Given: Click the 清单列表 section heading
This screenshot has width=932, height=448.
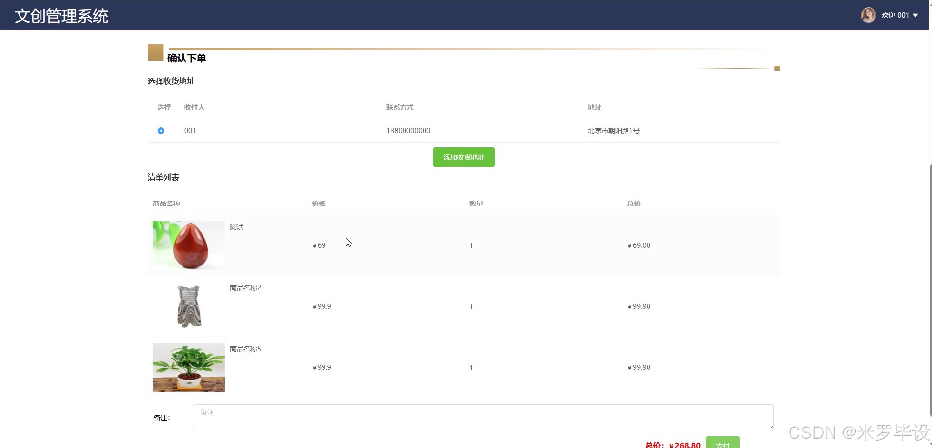Looking at the screenshot, I should point(163,177).
